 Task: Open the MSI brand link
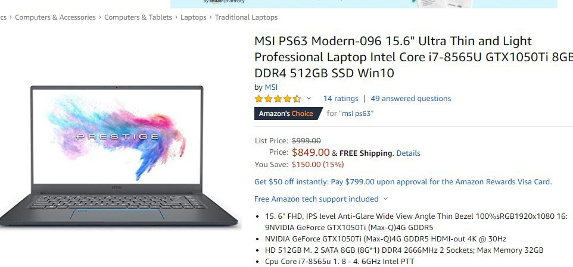tap(271, 87)
